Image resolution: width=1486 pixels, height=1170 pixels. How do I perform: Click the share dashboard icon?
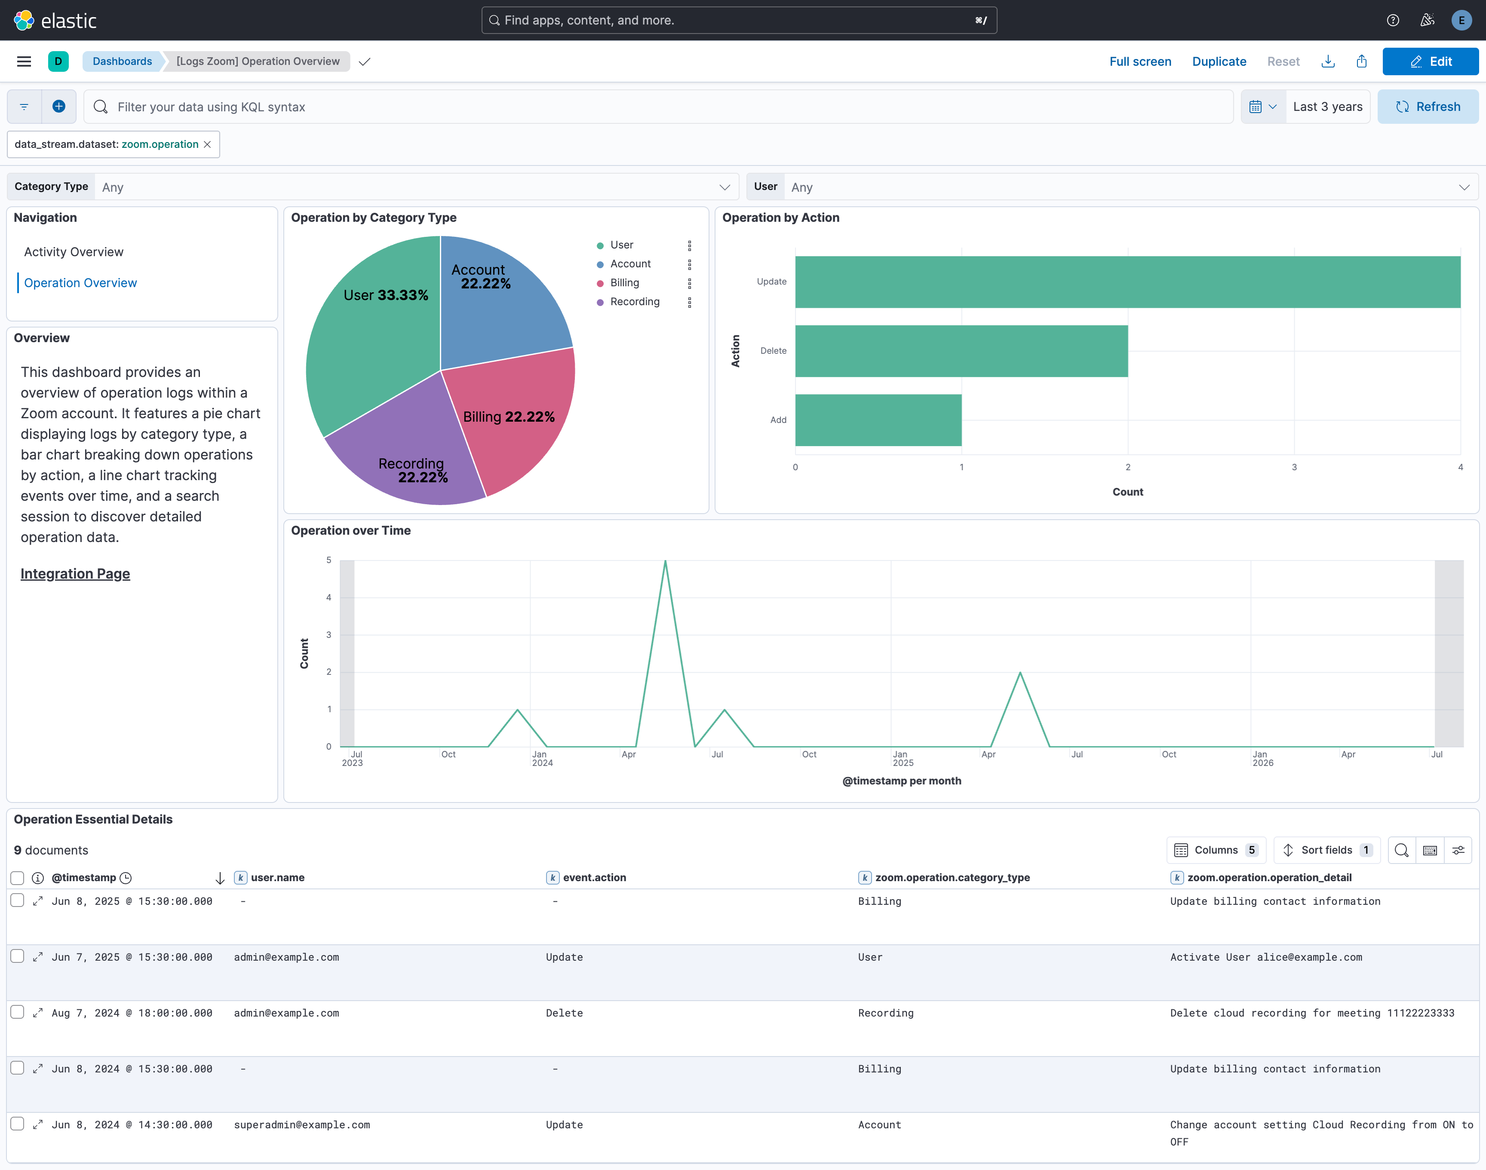click(x=1362, y=61)
